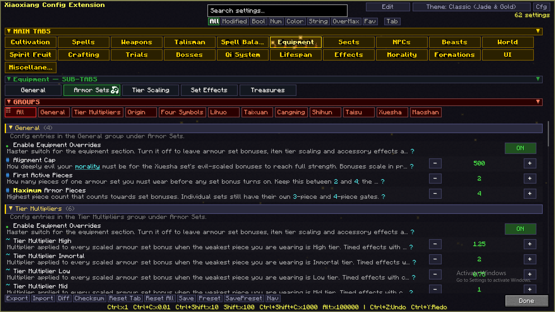Image resolution: width=555 pixels, height=312 pixels.
Task: Open the Treasures sub-tab
Action: click(268, 90)
